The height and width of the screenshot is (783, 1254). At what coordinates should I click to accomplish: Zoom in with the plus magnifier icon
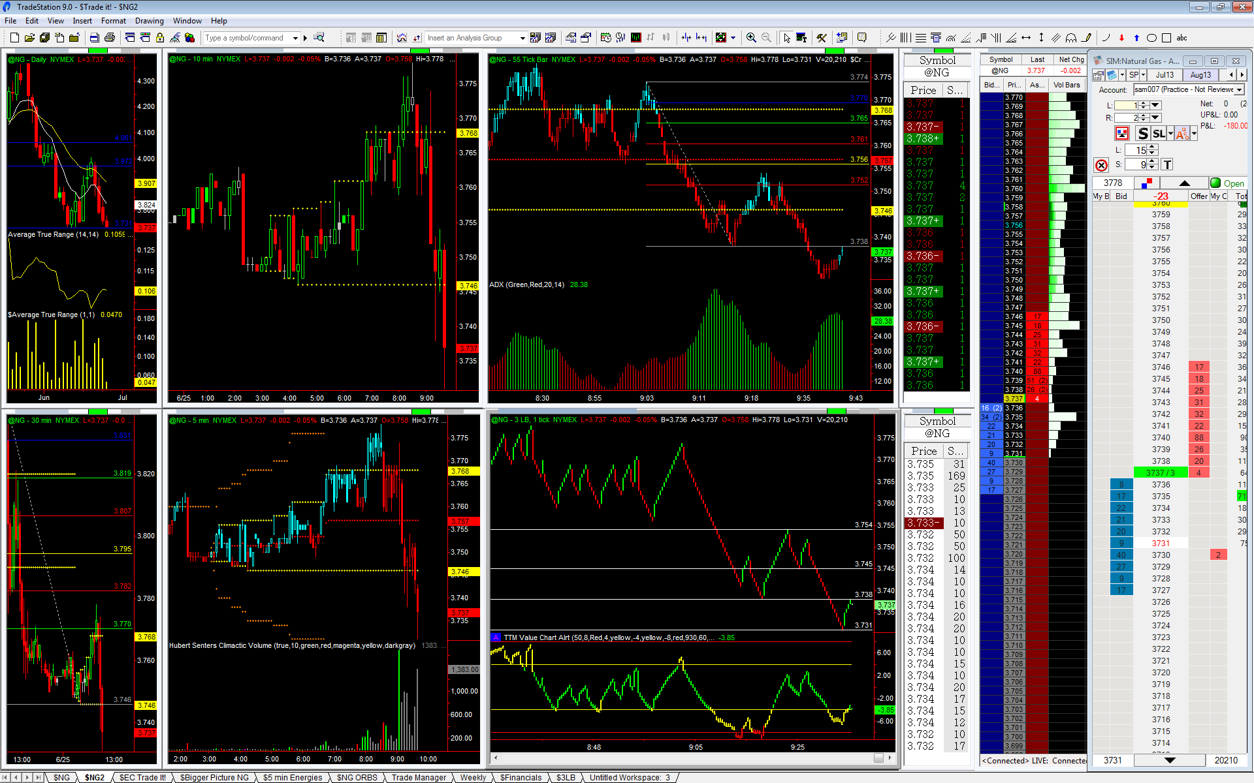pyautogui.click(x=751, y=38)
